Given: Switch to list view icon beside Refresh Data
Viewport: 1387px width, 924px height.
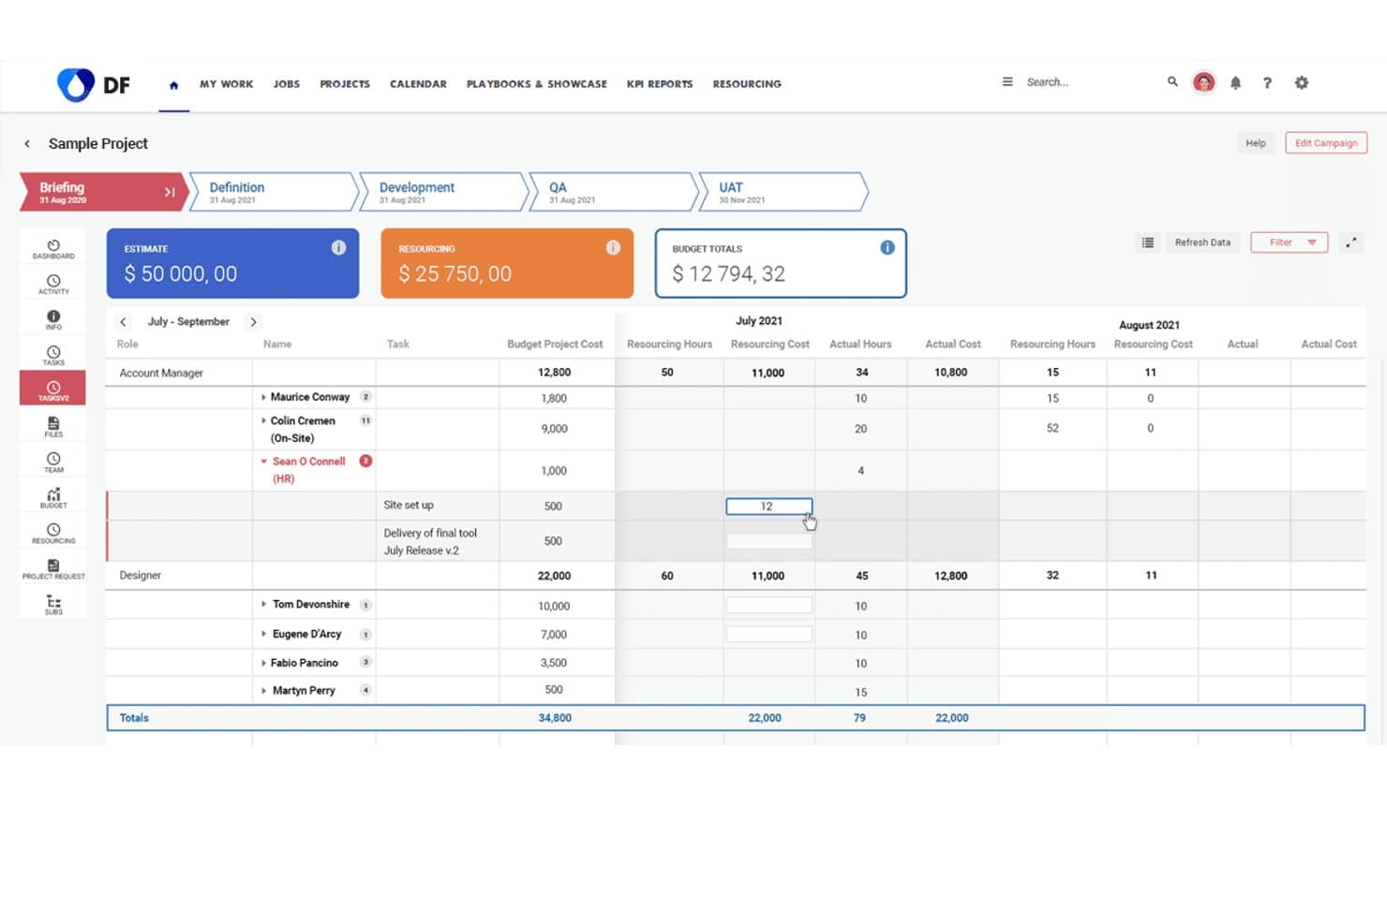Looking at the screenshot, I should pos(1148,242).
